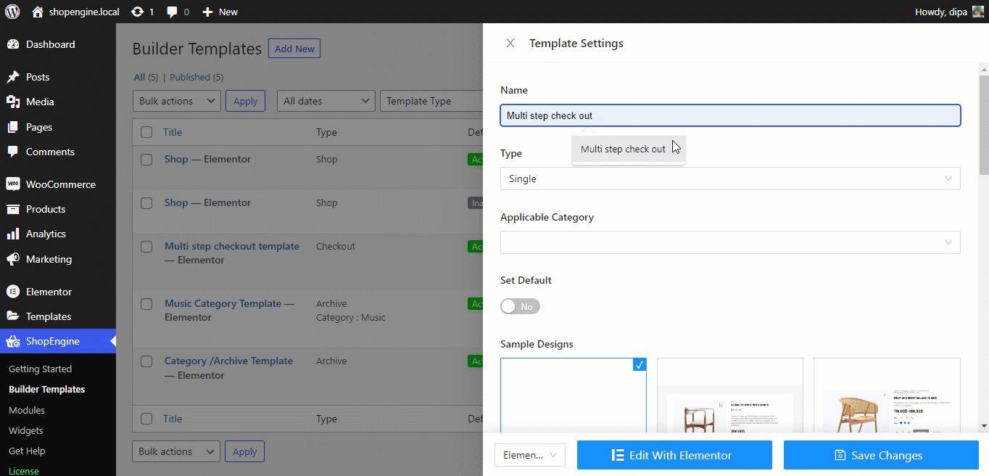Tick checkbox for Music Category Template
The height and width of the screenshot is (476, 989).
[x=146, y=304]
